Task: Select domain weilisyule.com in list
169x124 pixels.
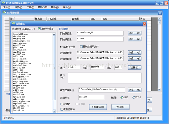Action: coord(21,83)
